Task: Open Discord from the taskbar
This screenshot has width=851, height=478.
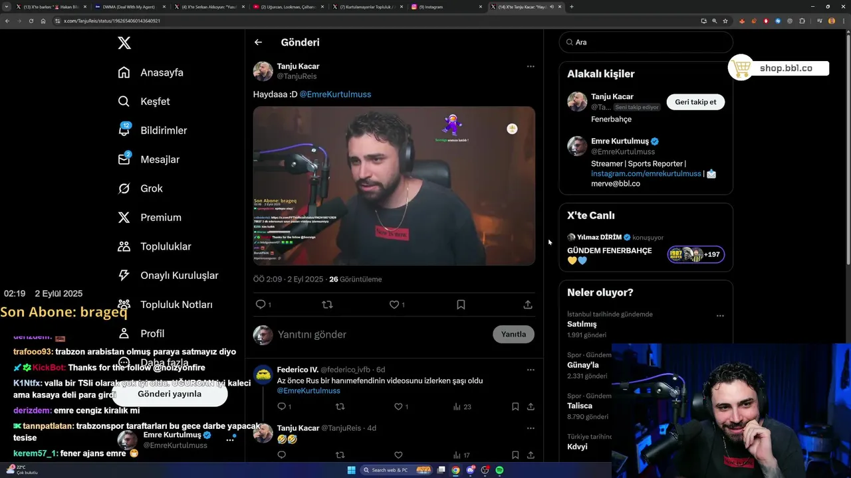Action: [471, 470]
